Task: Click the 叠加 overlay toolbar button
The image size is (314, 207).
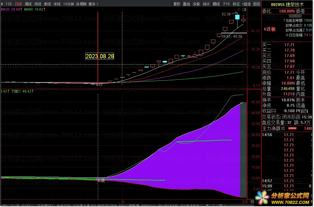Action: [x=187, y=4]
